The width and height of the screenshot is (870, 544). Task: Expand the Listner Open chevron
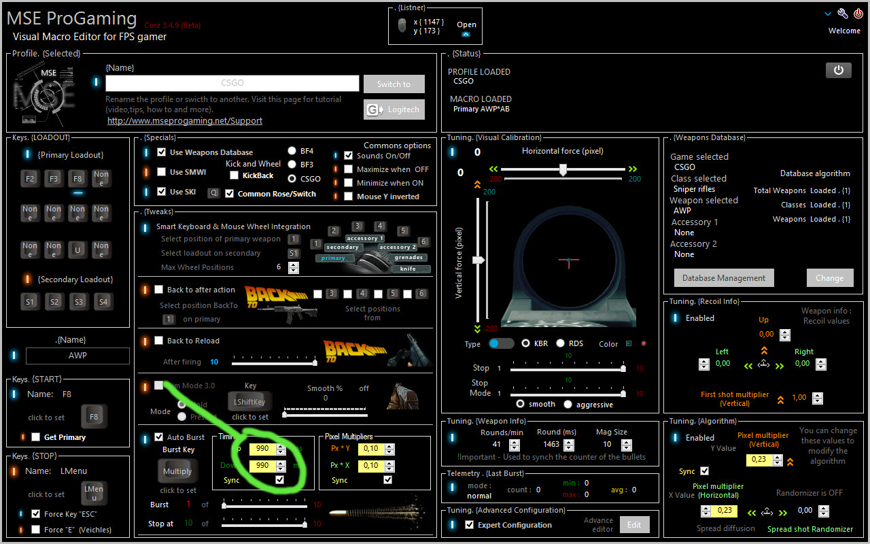click(x=466, y=34)
